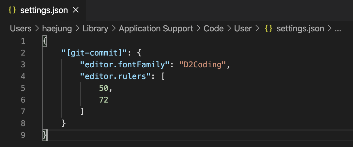Open the Application Support breadcrumb segment

[156, 29]
